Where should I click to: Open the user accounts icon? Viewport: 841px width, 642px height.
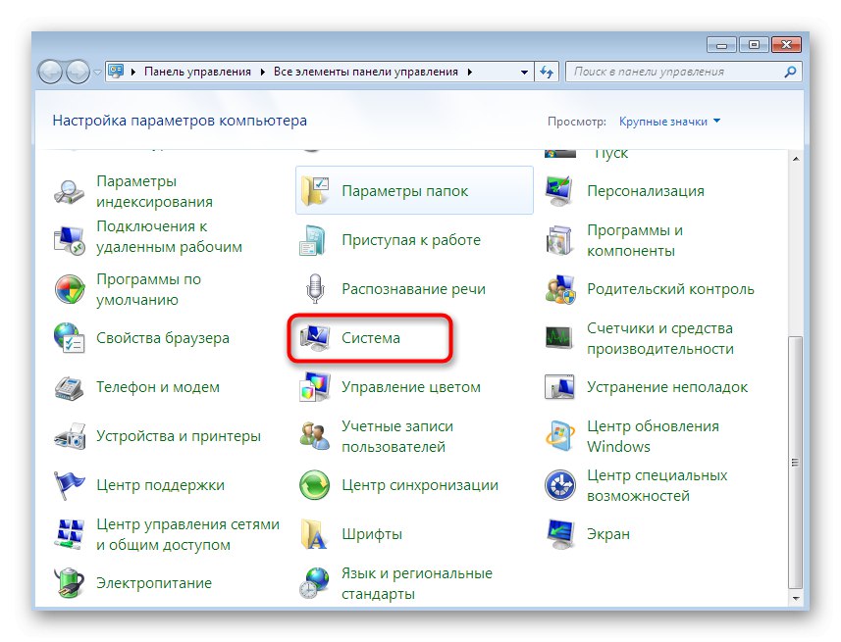[315, 436]
